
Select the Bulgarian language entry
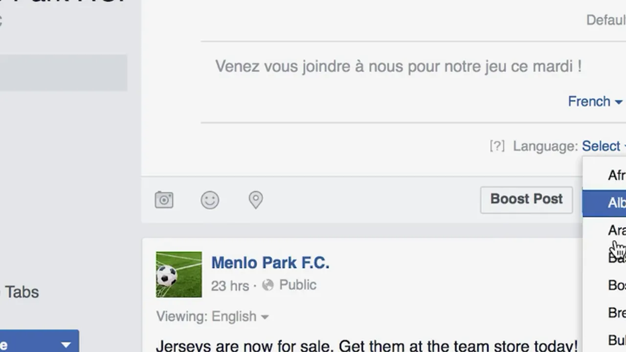point(615,340)
